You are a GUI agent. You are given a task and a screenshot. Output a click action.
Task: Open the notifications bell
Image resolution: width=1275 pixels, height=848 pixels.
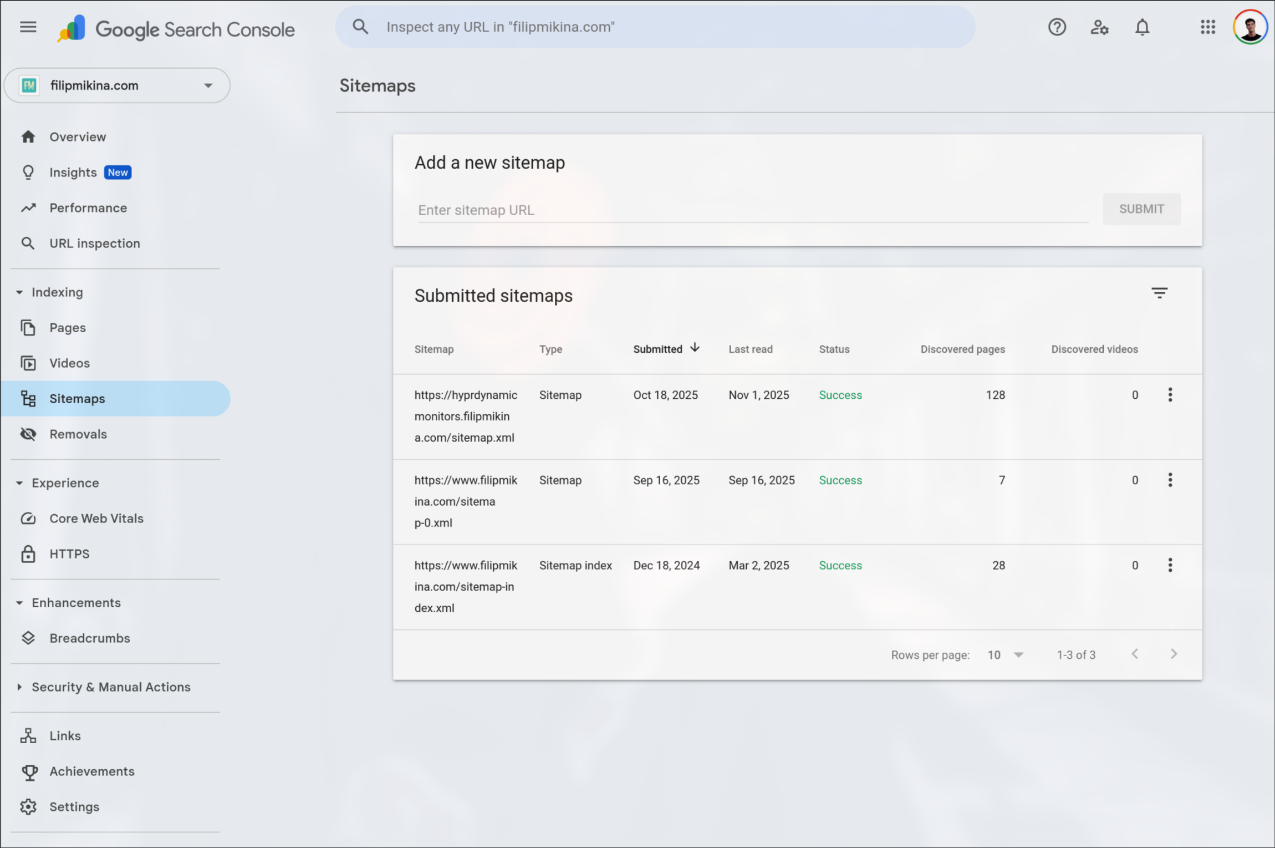tap(1142, 27)
